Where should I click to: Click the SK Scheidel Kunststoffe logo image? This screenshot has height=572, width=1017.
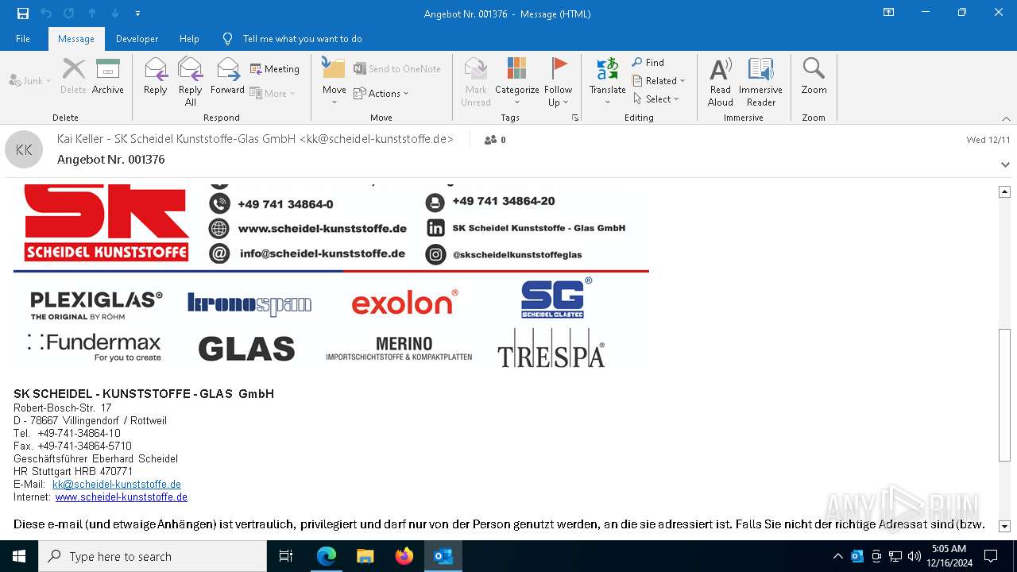[x=106, y=222]
